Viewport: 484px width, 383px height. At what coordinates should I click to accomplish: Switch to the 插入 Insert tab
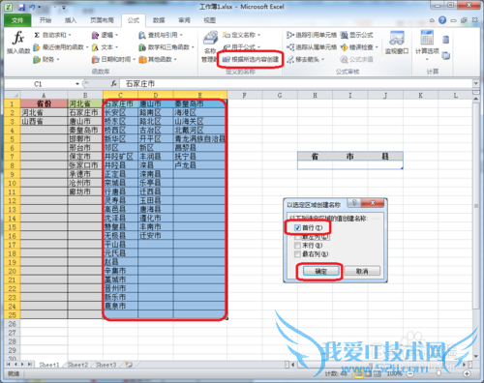point(71,20)
